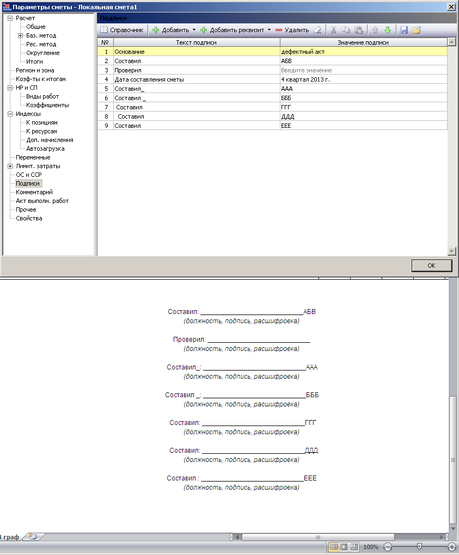This screenshot has width=459, height=555.
Task: Select Коэффициенты tree item
Action: [47, 105]
